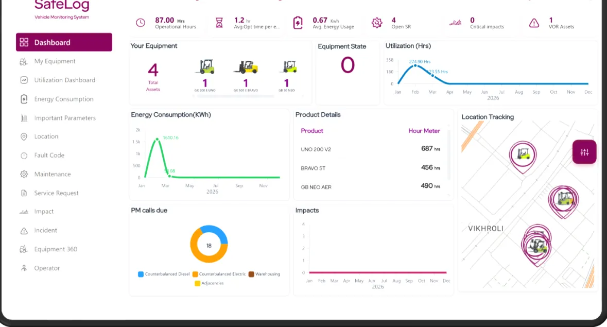Select the GB NEO AER product row
This screenshot has width=607, height=327.
(x=371, y=186)
